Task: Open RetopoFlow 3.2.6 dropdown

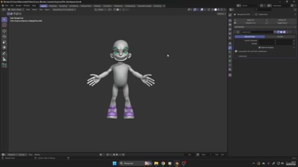Action: 64,10
